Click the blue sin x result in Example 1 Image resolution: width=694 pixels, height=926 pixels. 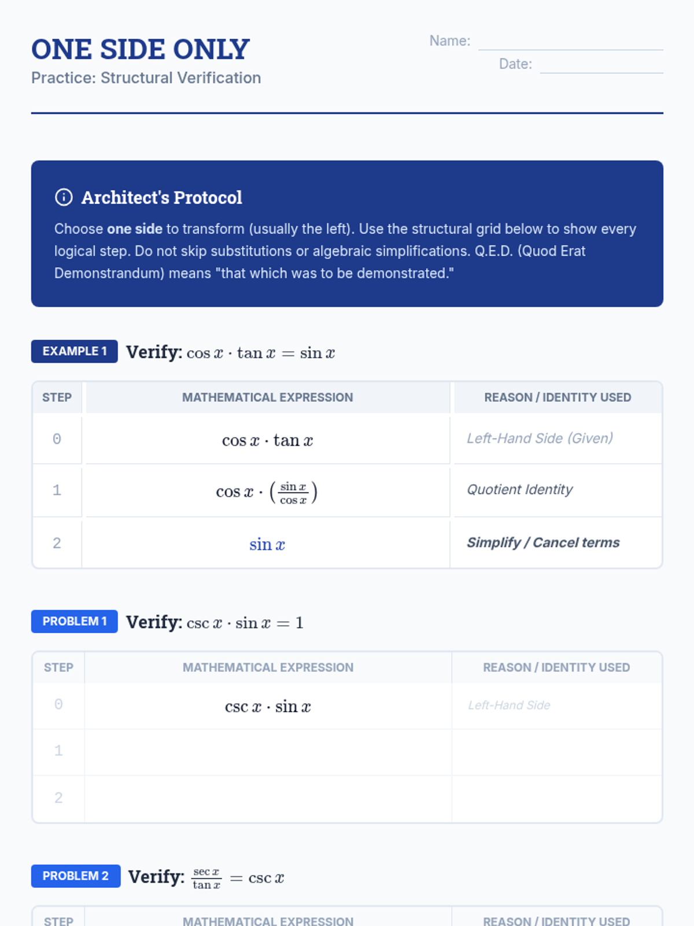[267, 545]
